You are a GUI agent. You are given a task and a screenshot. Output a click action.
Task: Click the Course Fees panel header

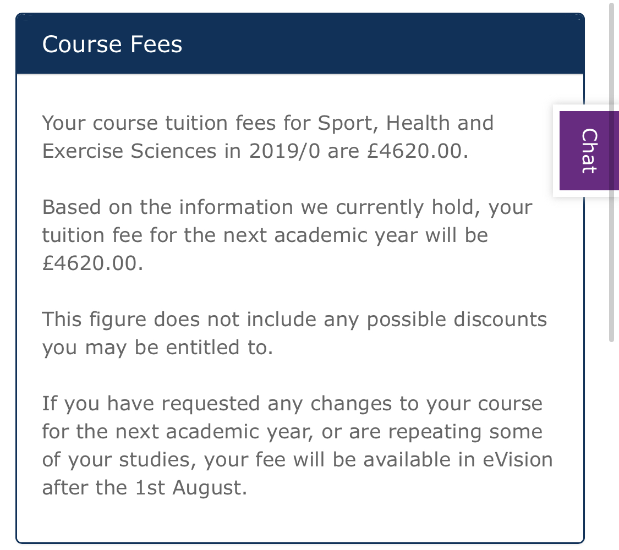click(x=300, y=44)
